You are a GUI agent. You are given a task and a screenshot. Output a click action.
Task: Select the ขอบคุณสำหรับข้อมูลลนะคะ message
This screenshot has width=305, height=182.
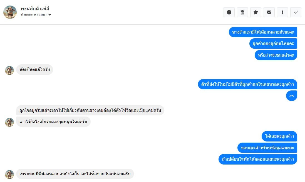(x=267, y=148)
